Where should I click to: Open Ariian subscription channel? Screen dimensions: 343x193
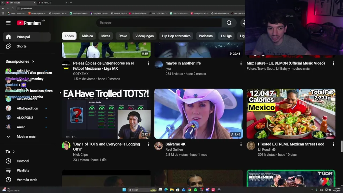coord(27,127)
